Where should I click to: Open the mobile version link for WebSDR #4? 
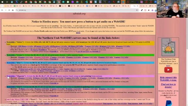coord(54,83)
